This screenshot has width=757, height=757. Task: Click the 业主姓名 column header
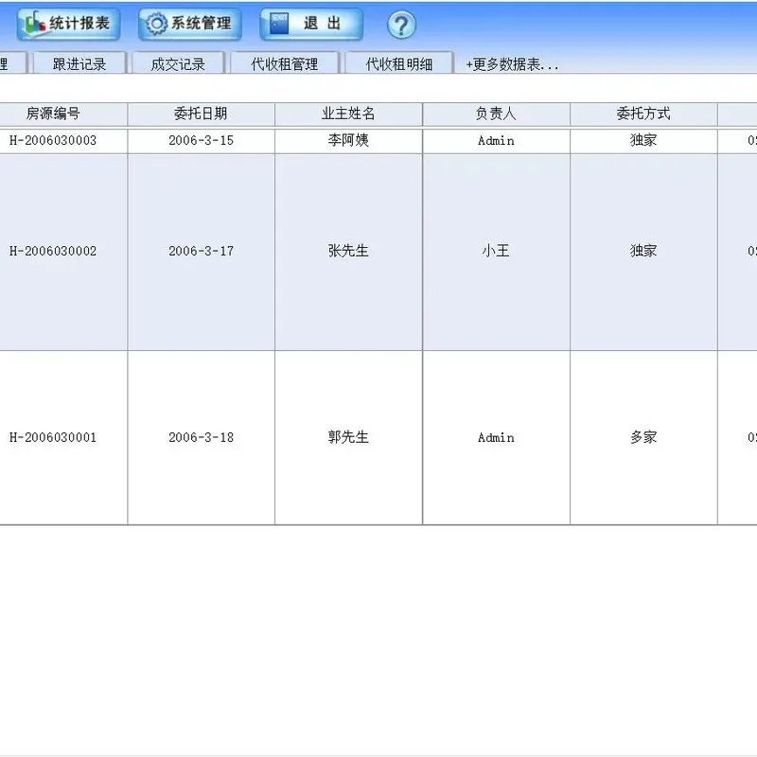[x=347, y=113]
